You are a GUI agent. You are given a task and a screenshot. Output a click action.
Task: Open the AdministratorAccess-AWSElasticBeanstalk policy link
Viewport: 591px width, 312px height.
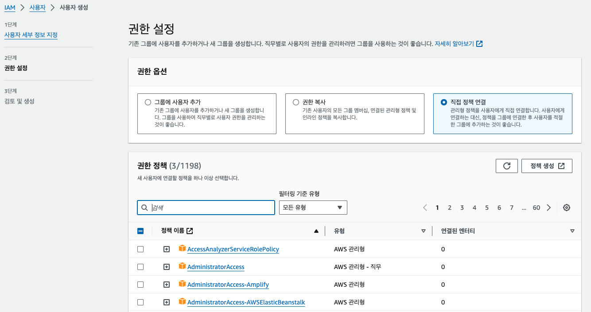pyautogui.click(x=246, y=302)
